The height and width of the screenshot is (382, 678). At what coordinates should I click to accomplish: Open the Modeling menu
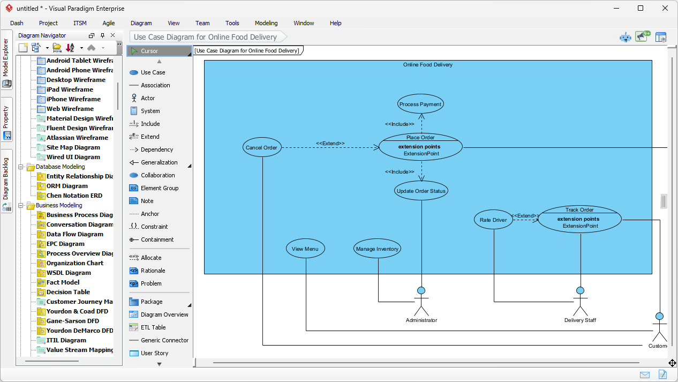point(266,23)
